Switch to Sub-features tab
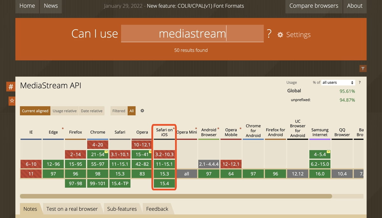Screen dimensions: 382x218 [122, 209]
